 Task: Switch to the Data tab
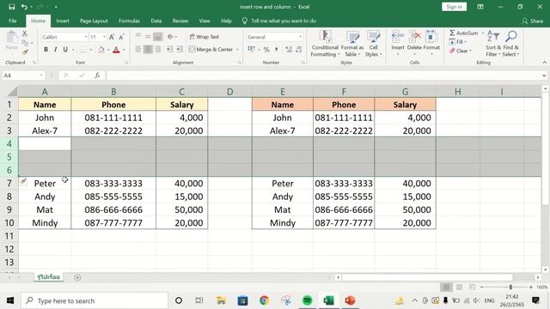tap(156, 21)
